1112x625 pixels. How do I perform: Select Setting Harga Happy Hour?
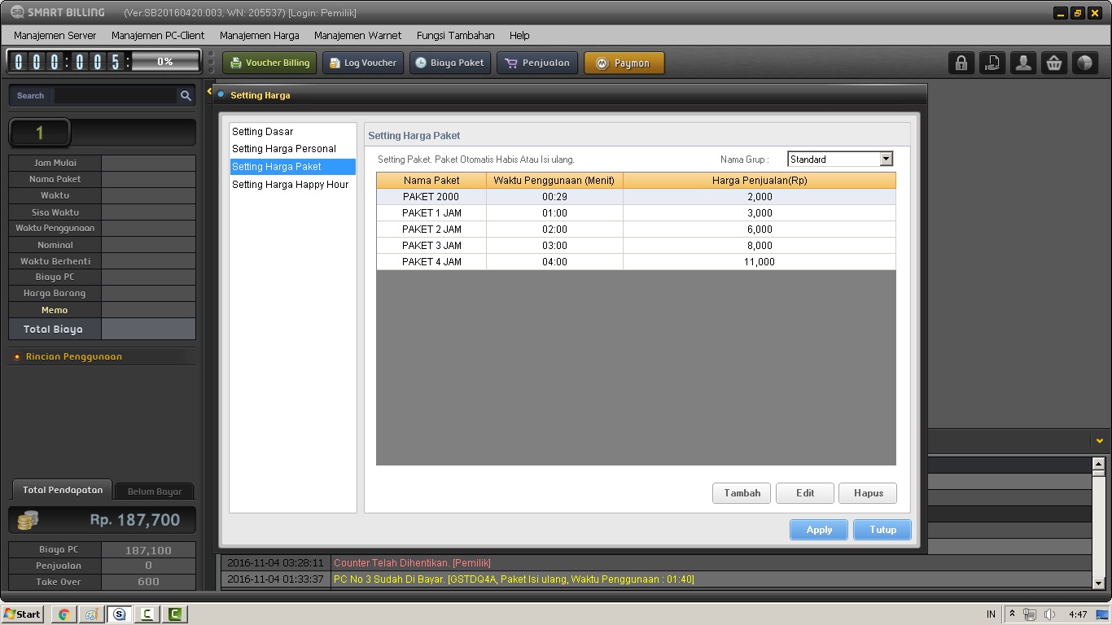(293, 185)
